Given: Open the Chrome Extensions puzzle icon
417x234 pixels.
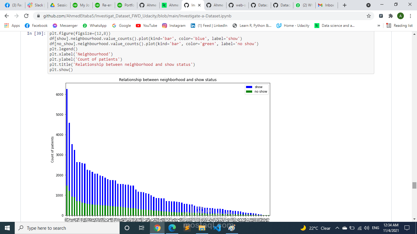Looking at the screenshot, I should [x=391, y=16].
